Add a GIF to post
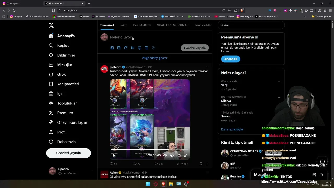 [119, 48]
